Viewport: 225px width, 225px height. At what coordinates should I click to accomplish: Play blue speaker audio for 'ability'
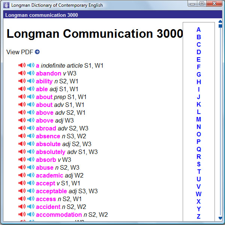pos(31,81)
